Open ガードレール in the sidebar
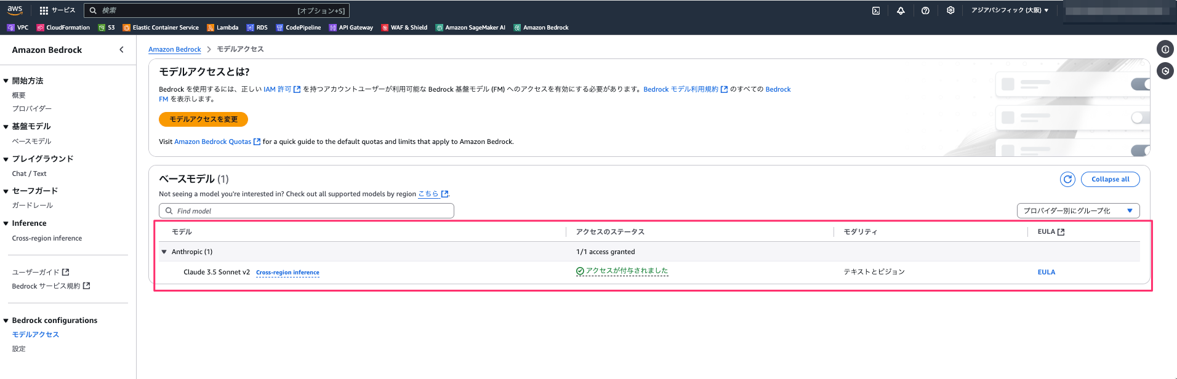 tap(33, 205)
